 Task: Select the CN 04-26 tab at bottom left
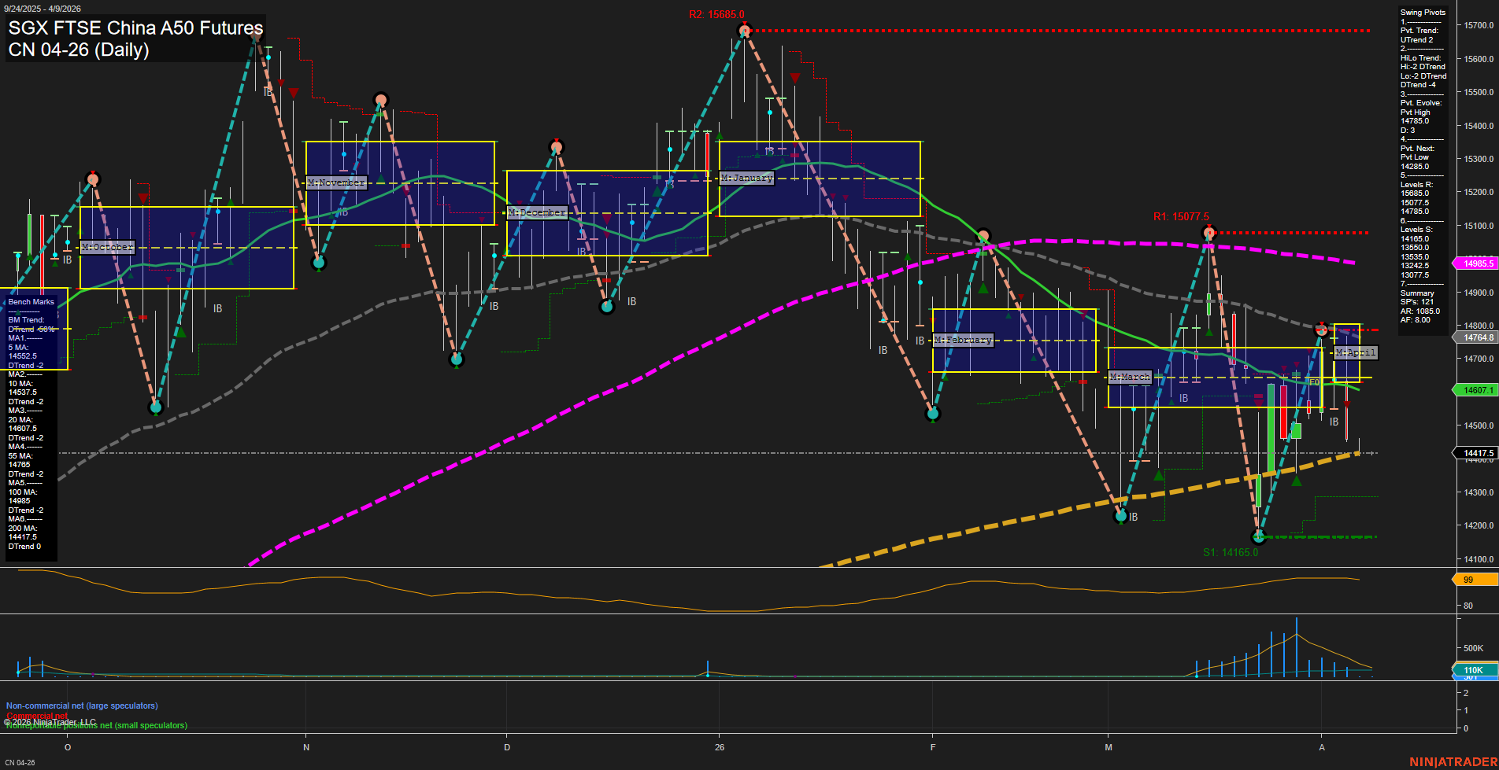[x=18, y=761]
